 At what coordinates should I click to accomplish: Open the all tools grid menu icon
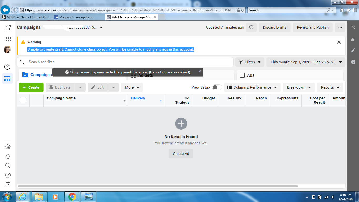(x=8, y=39)
